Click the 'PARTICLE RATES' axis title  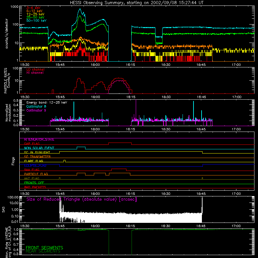[5, 81]
